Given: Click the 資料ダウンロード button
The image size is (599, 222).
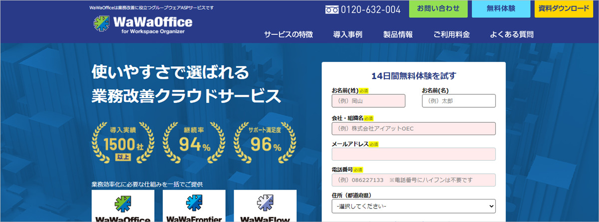Looking at the screenshot, I should click(x=564, y=9).
